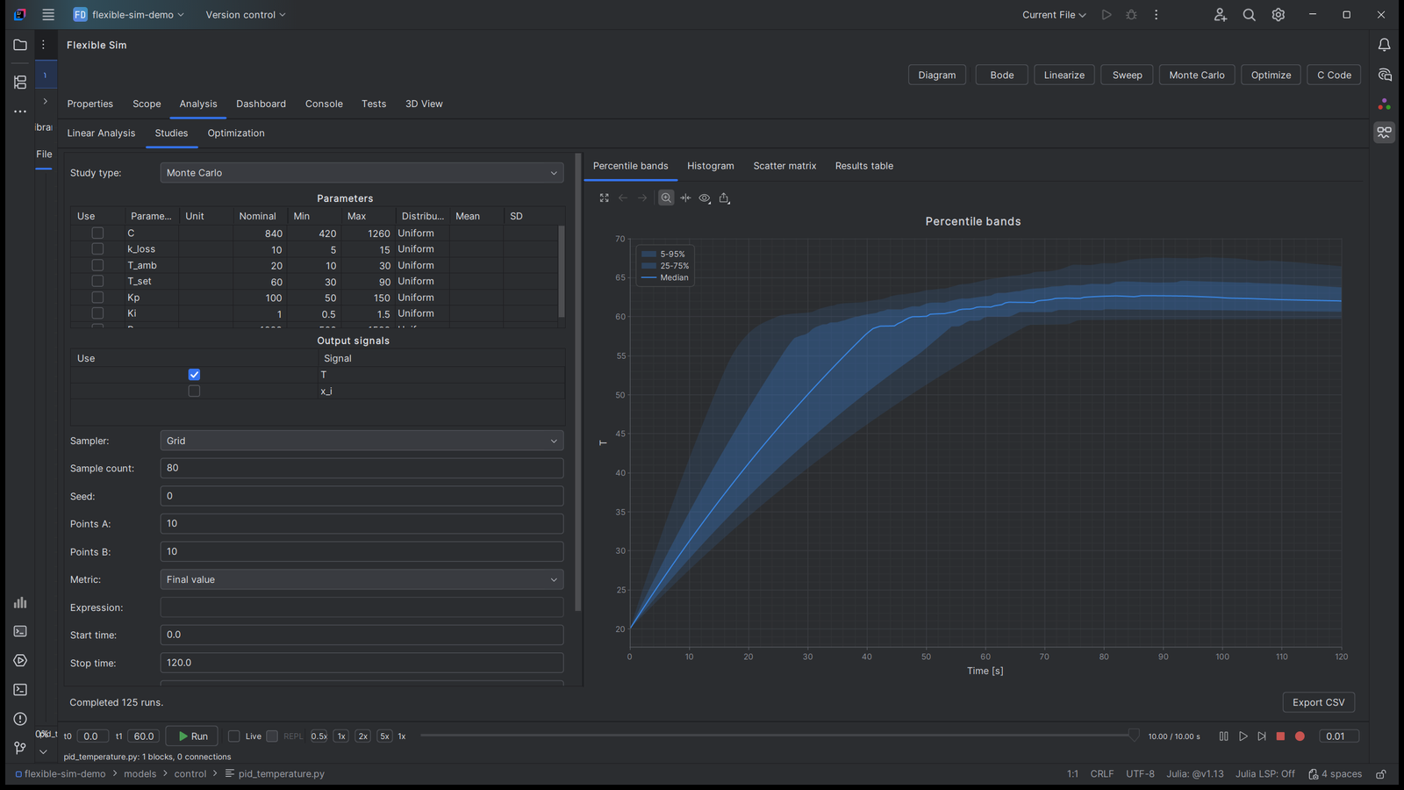
Task: Toggle plot visibility eye icon
Action: tap(705, 198)
